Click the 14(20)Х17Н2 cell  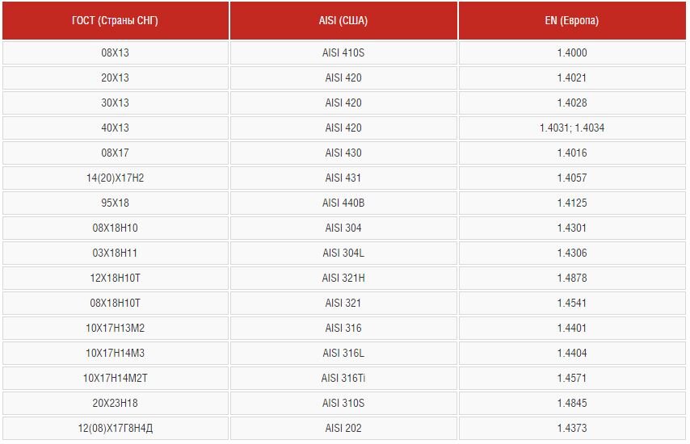[116, 178]
